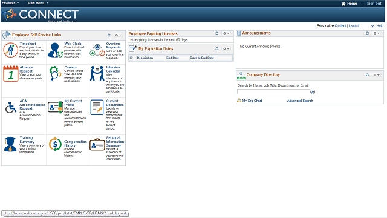The height and width of the screenshot is (218, 387).
Task: Click the Careers title link
Action: tap(70, 67)
